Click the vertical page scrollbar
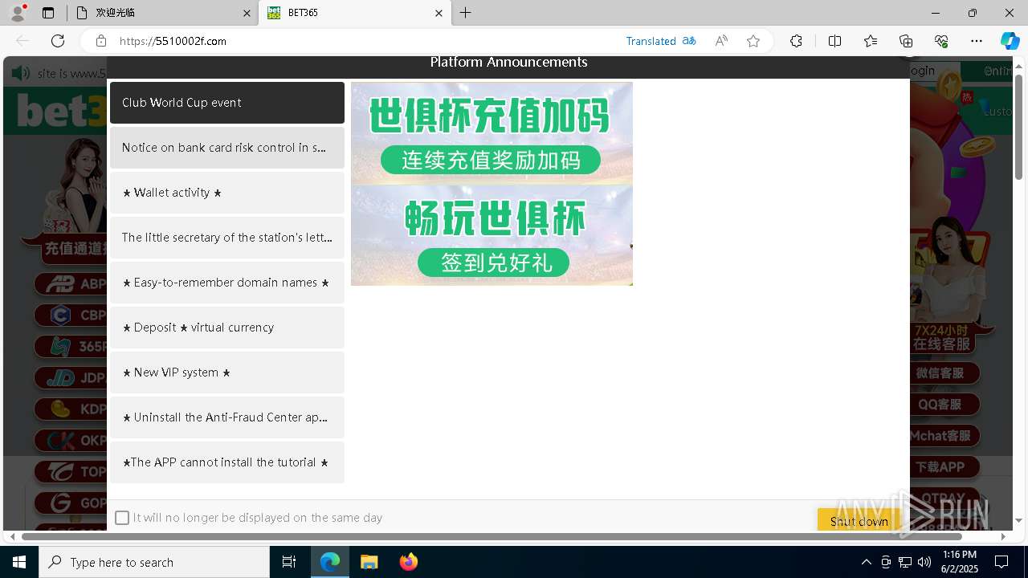 [1019, 128]
